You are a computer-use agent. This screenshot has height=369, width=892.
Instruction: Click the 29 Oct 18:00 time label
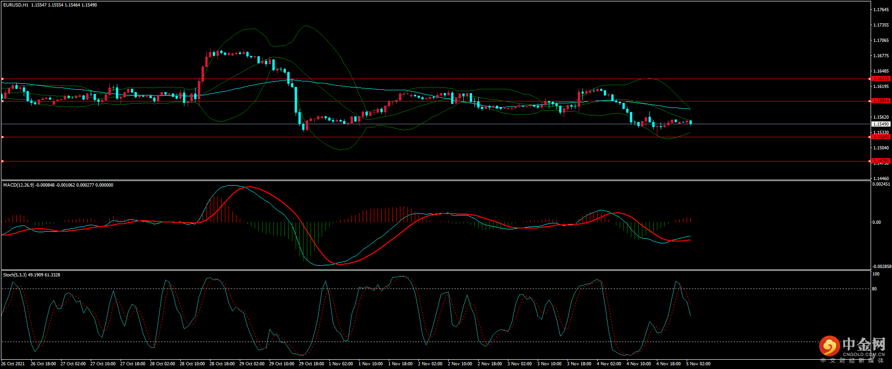311,364
